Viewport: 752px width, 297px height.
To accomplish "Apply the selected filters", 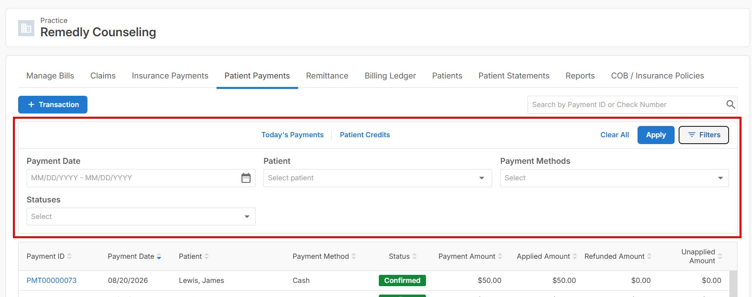I will [656, 135].
